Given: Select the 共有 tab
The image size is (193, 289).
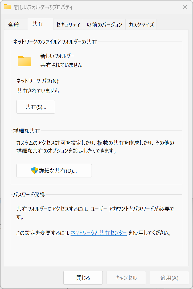Looking at the screenshot, I should (x=37, y=24).
